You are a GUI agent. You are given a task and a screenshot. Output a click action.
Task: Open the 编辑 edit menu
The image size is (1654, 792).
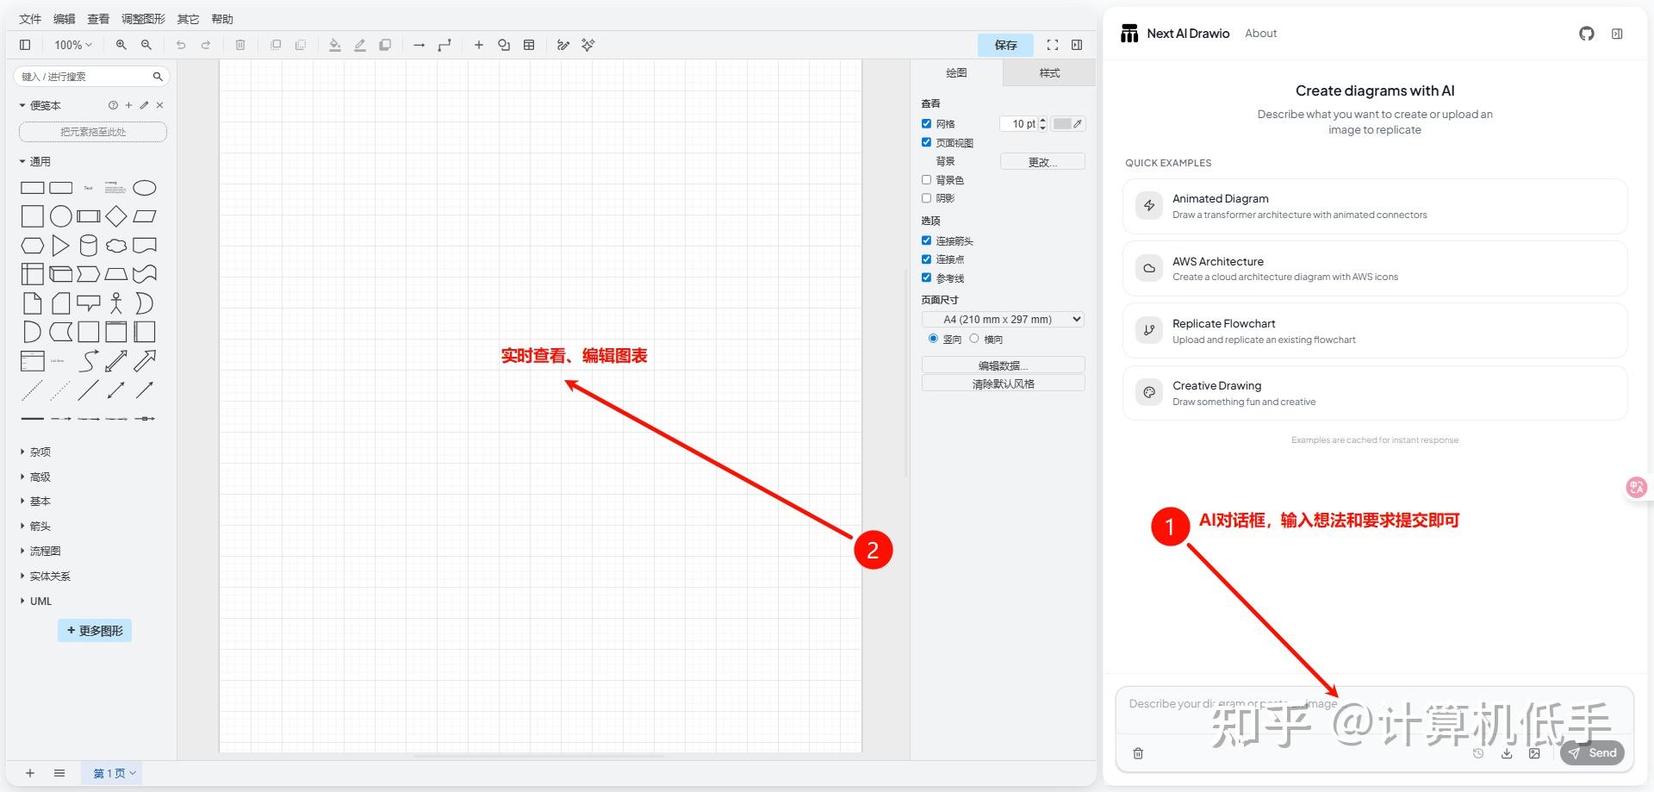tap(65, 19)
